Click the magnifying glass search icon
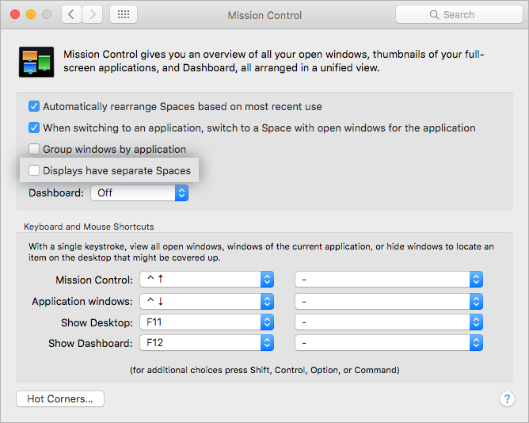 click(x=434, y=15)
